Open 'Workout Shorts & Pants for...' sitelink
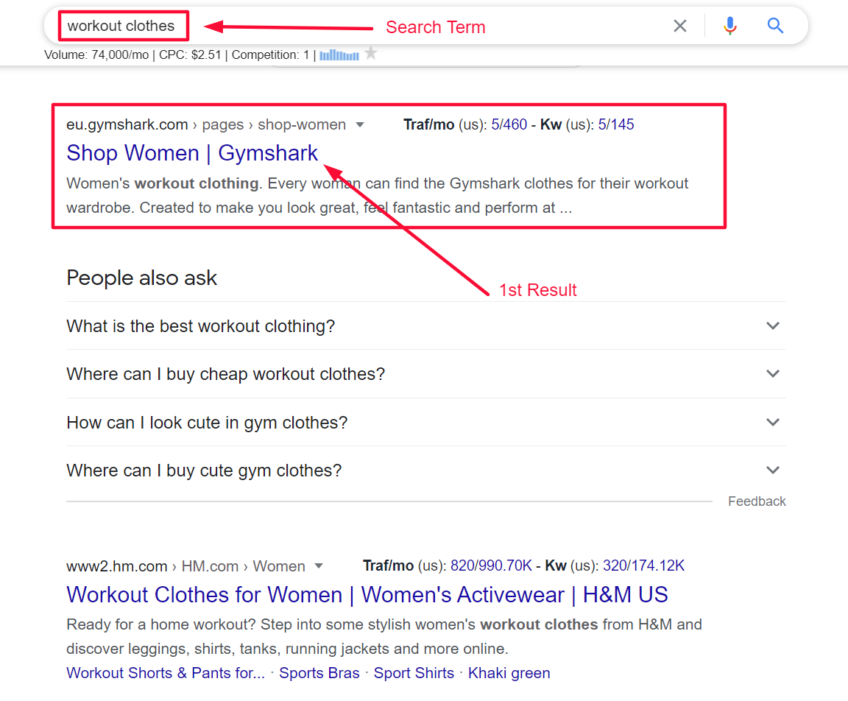The width and height of the screenshot is (848, 701). pos(166,673)
